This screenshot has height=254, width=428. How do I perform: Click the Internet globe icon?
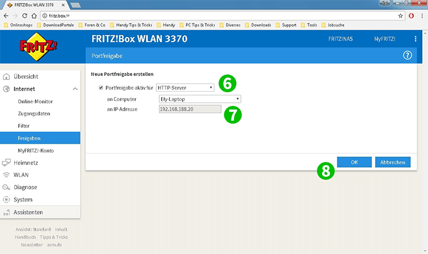(6, 89)
